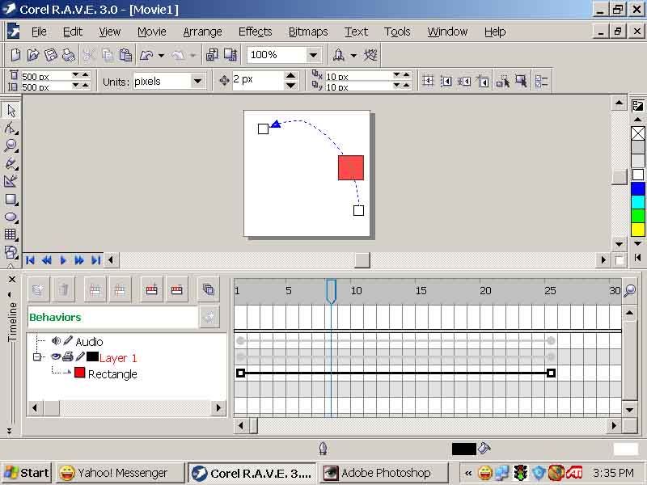Open the application launcher dropdown arrow
This screenshot has width=647, height=485.
pyautogui.click(x=353, y=55)
